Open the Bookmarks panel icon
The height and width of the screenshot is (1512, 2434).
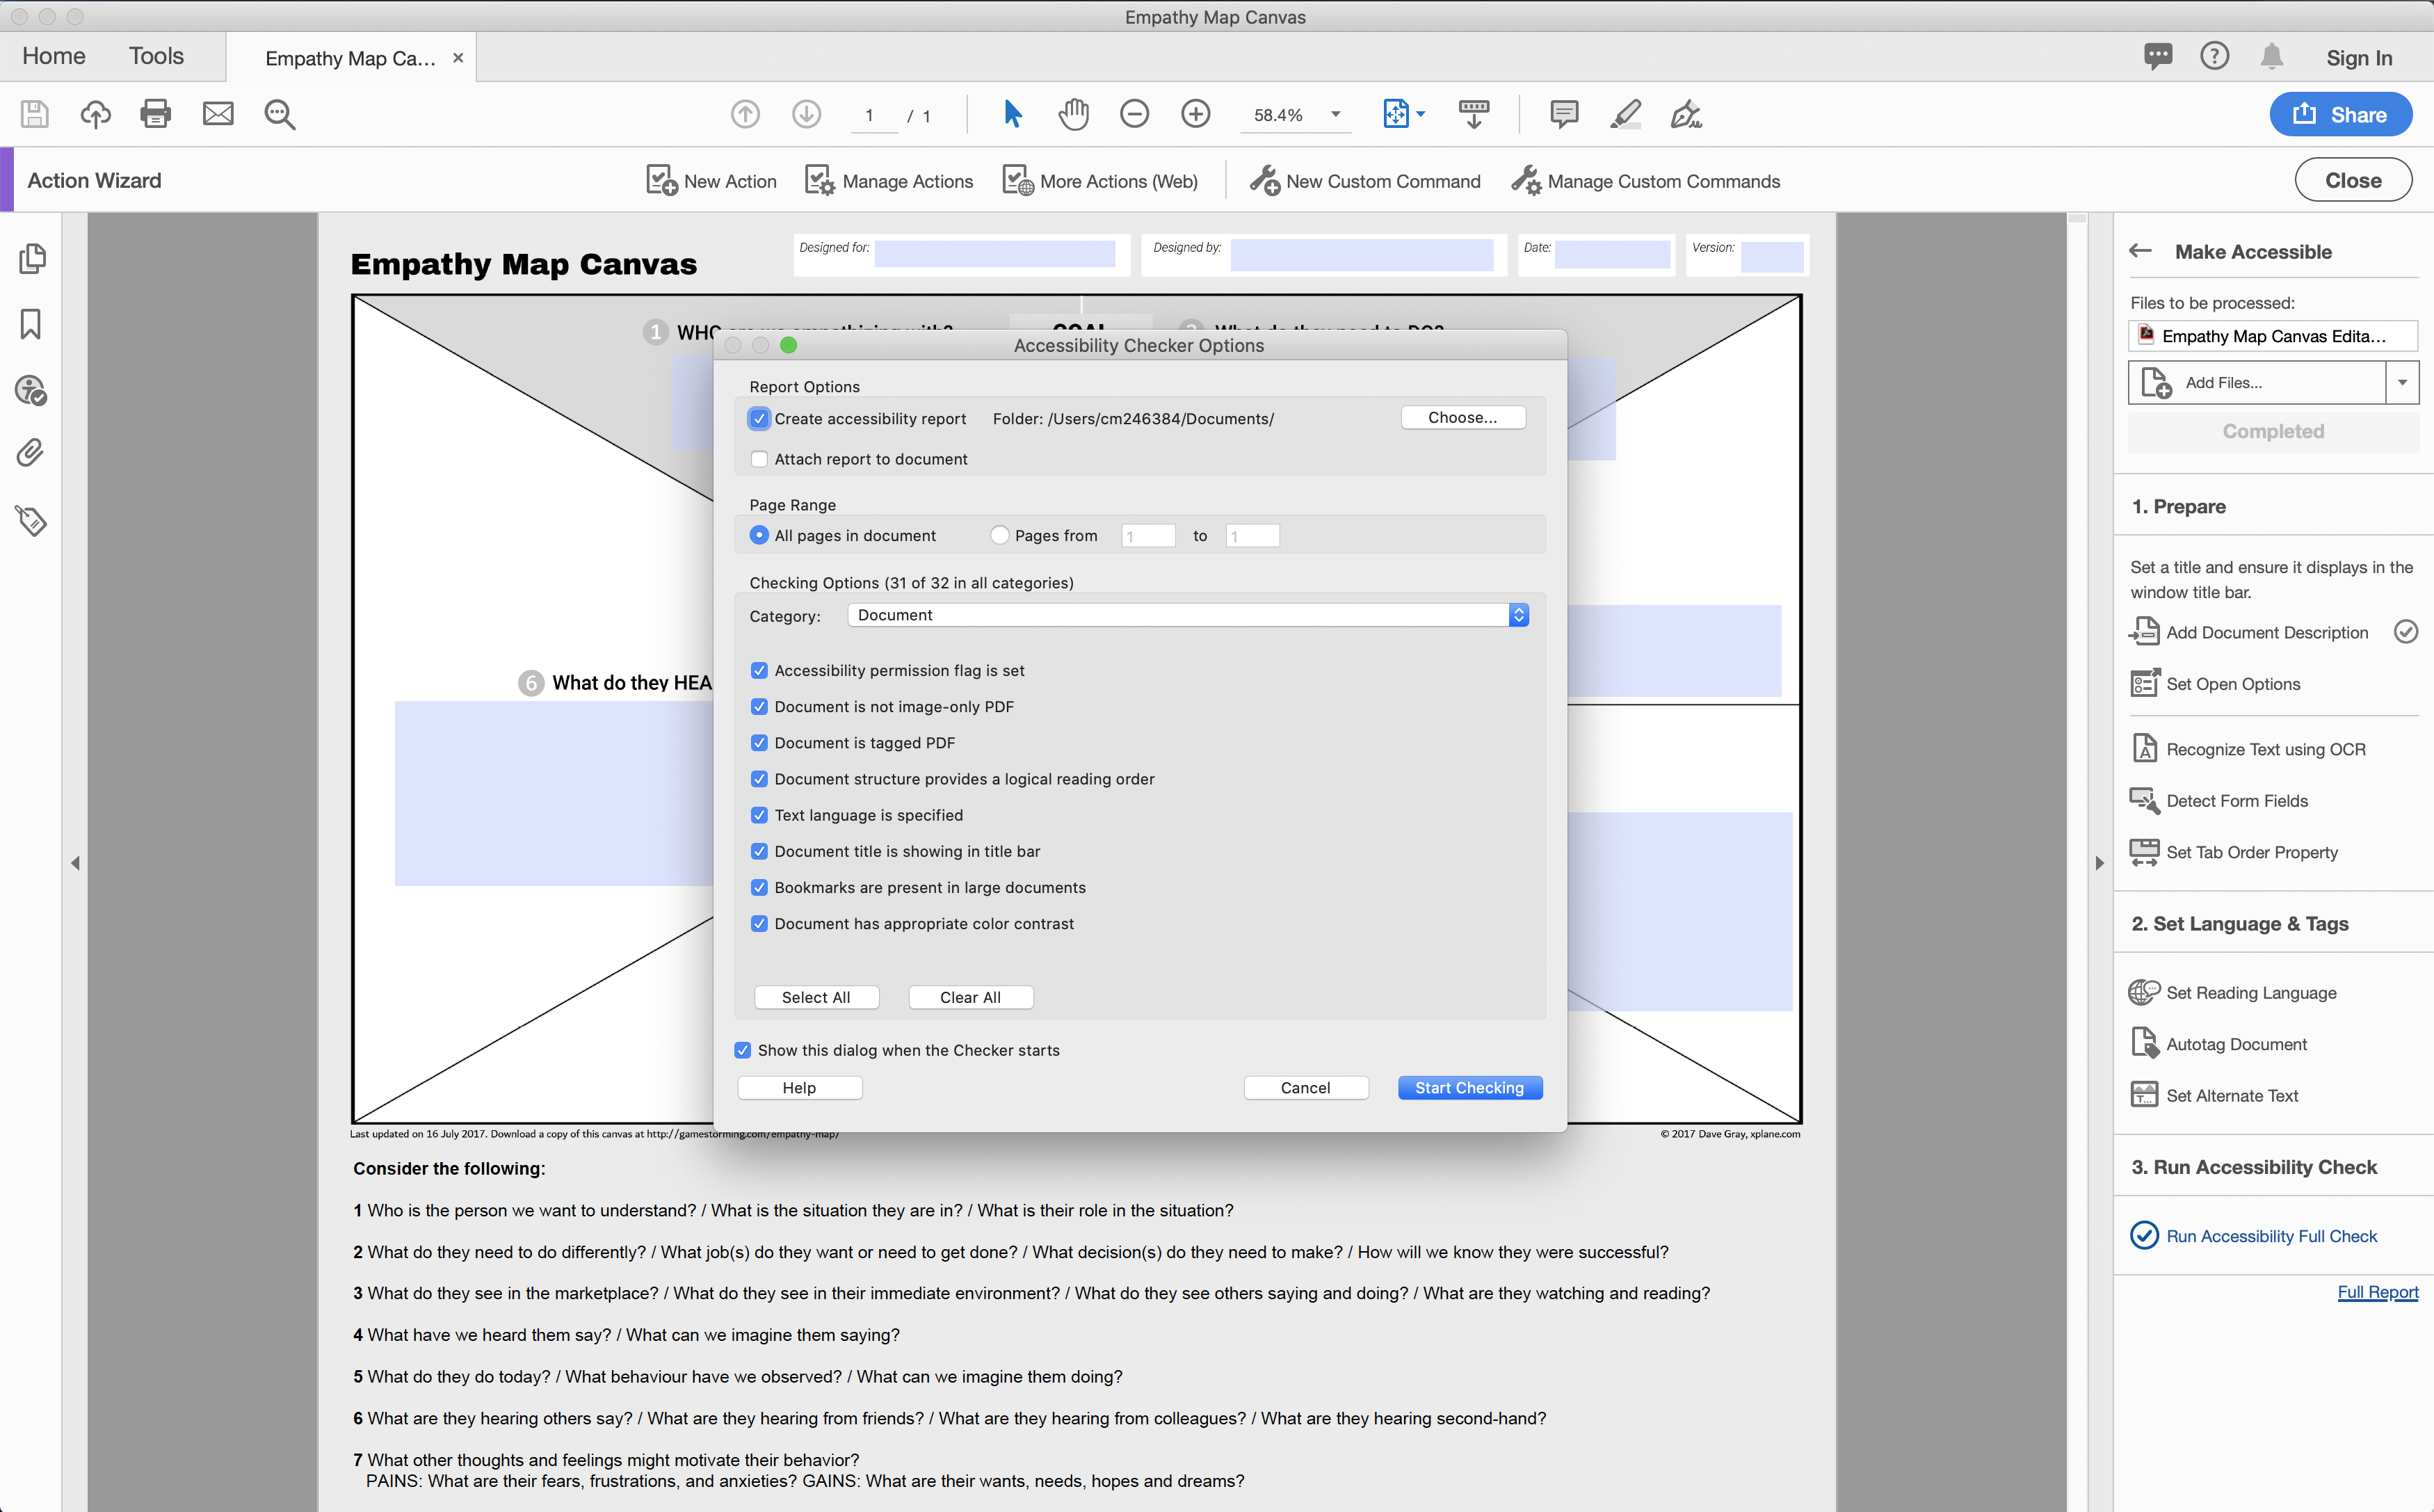(x=31, y=324)
